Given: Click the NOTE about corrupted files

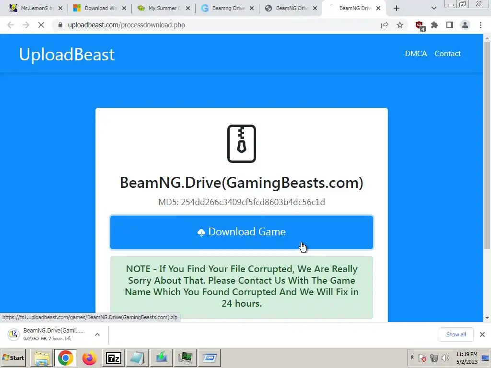Looking at the screenshot, I should pyautogui.click(x=242, y=287).
